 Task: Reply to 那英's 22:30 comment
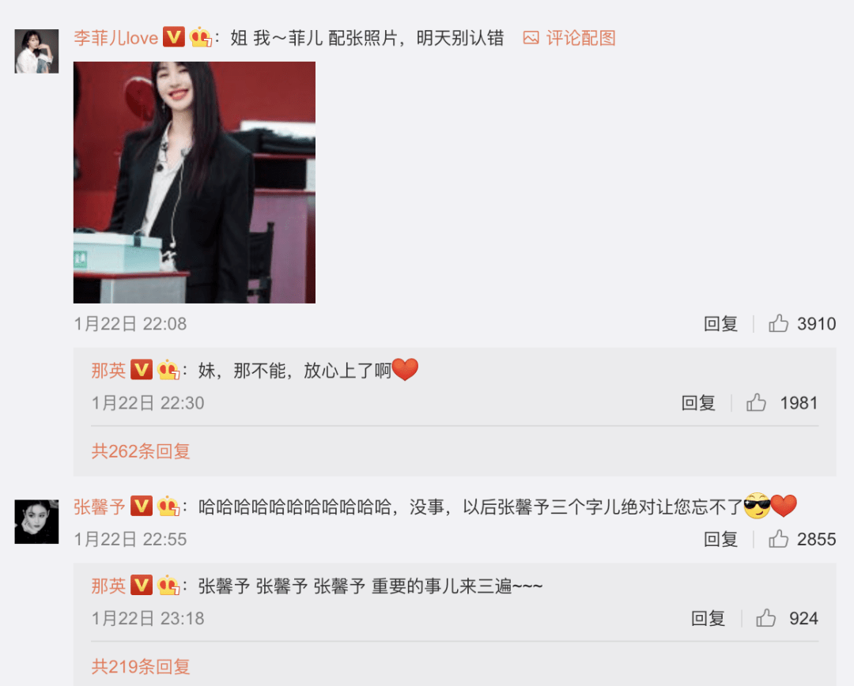[x=698, y=403]
